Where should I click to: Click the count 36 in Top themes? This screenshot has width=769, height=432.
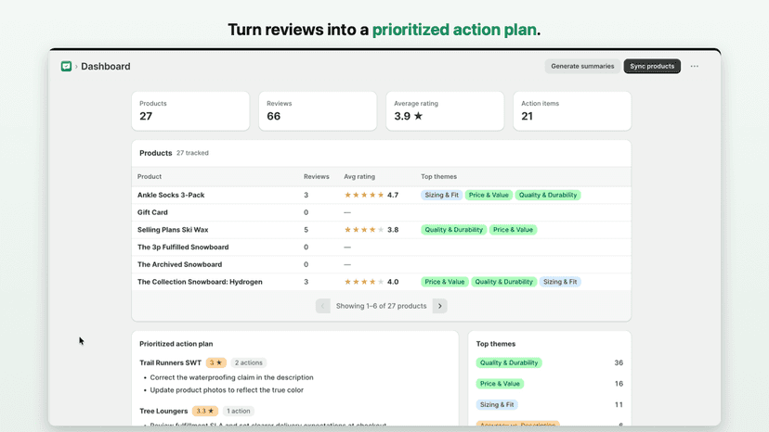pos(619,363)
